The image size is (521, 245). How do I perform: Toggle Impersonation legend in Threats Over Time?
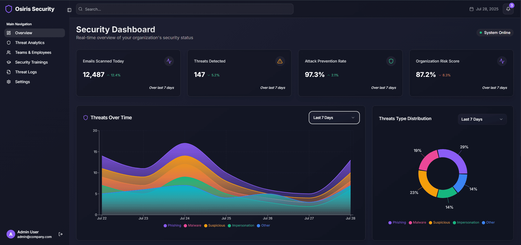click(241, 225)
